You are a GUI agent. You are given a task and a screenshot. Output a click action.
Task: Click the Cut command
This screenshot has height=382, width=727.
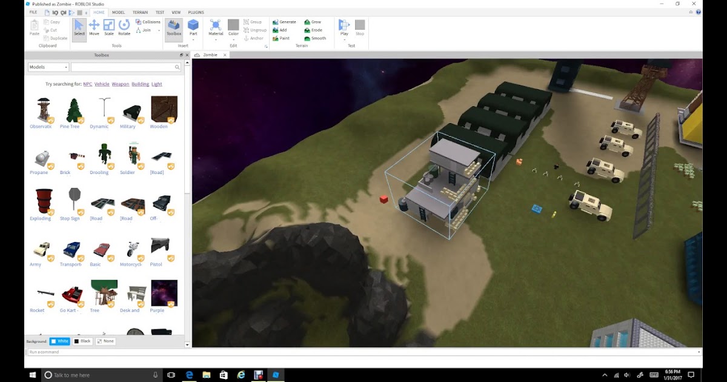[x=51, y=30]
